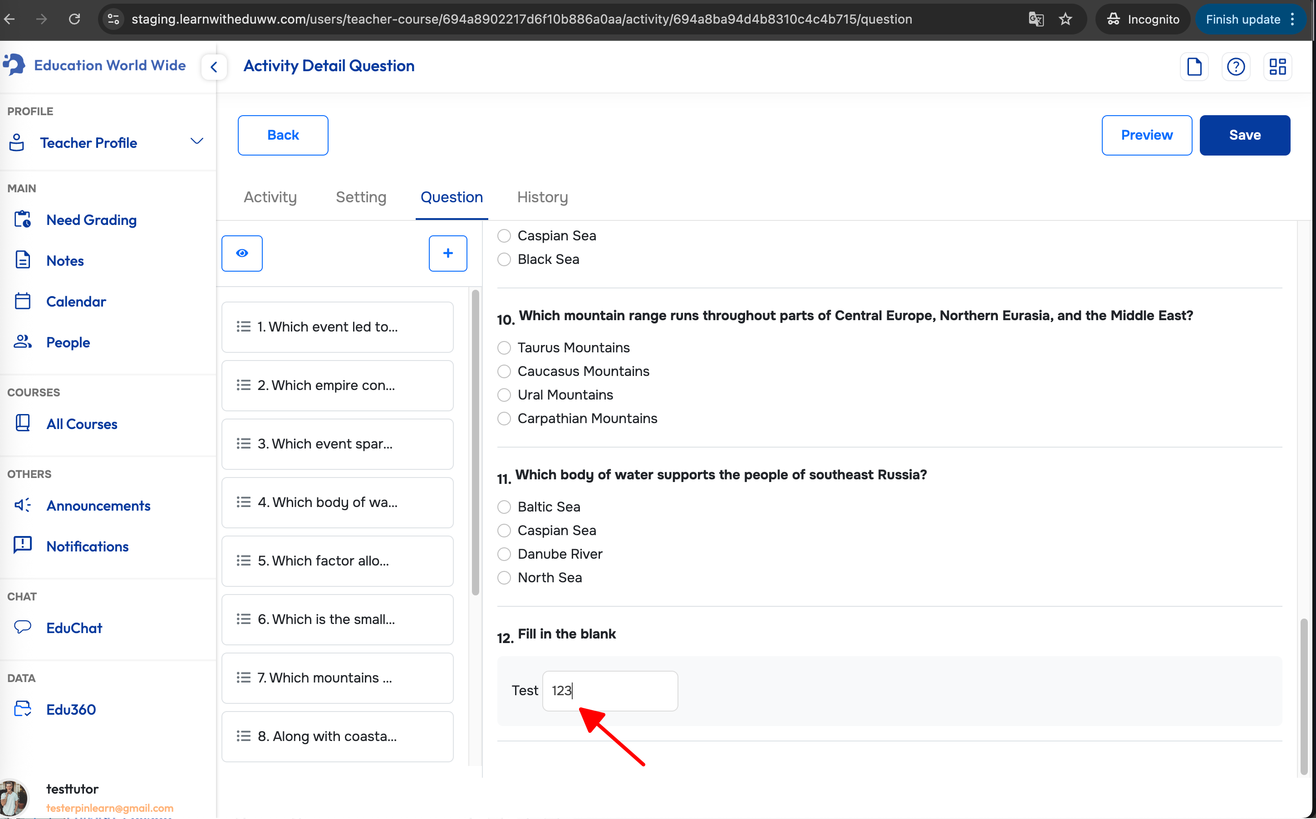Image resolution: width=1316 pixels, height=819 pixels.
Task: Click the add question plus button
Action: (x=448, y=253)
